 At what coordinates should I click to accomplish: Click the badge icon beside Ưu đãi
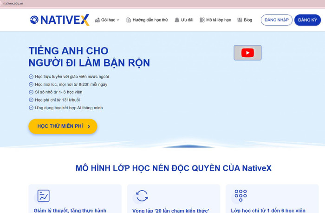177,20
